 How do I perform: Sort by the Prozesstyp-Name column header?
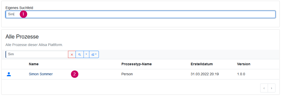[136, 64]
